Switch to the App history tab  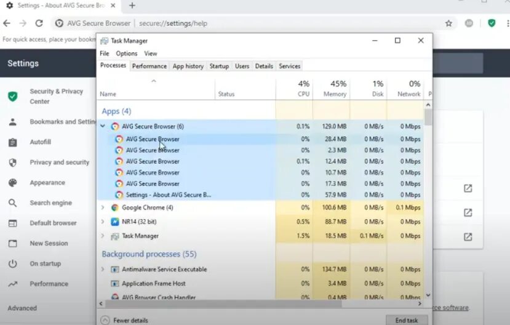[188, 66]
